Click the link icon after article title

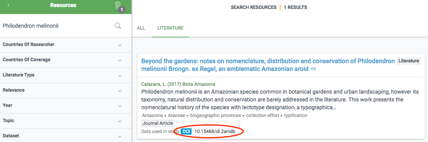coord(313,69)
